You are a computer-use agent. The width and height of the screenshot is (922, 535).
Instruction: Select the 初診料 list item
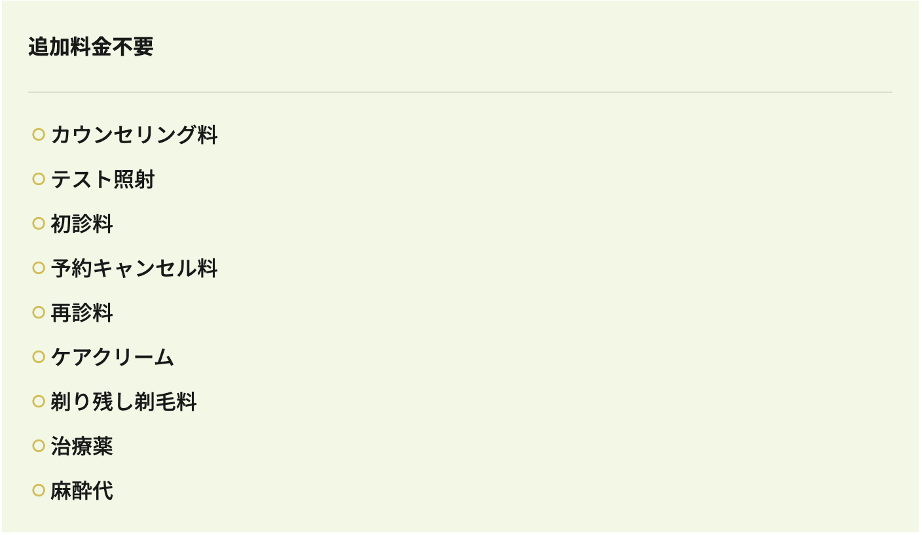(x=82, y=224)
